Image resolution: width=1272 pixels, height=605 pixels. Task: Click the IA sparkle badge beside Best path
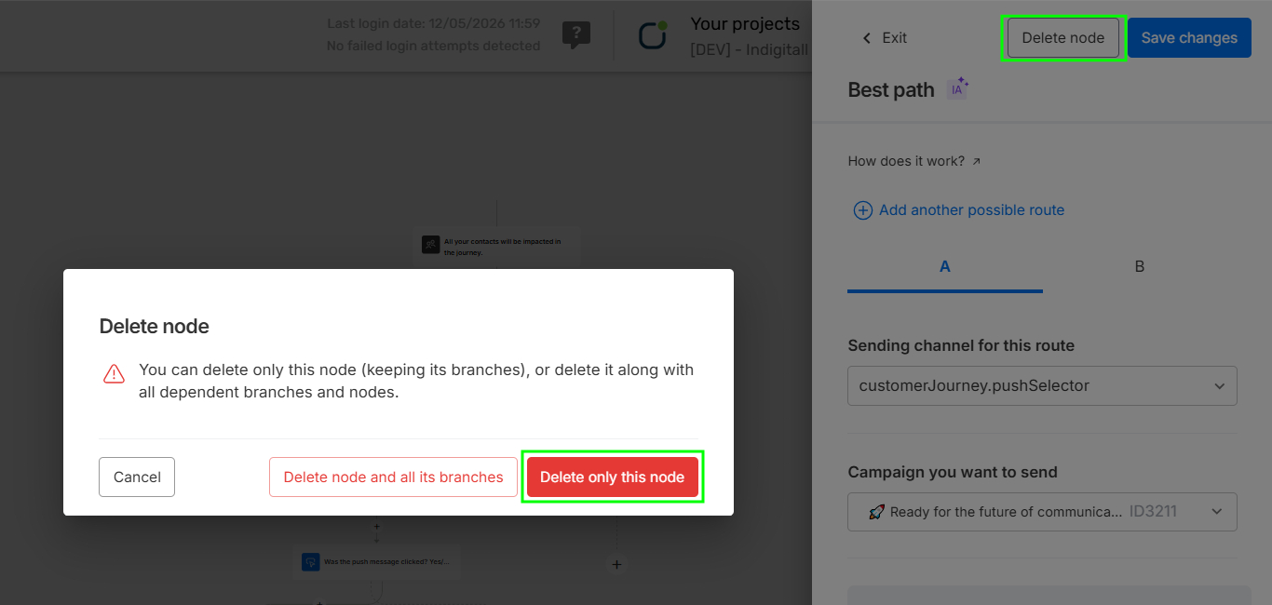coord(957,88)
